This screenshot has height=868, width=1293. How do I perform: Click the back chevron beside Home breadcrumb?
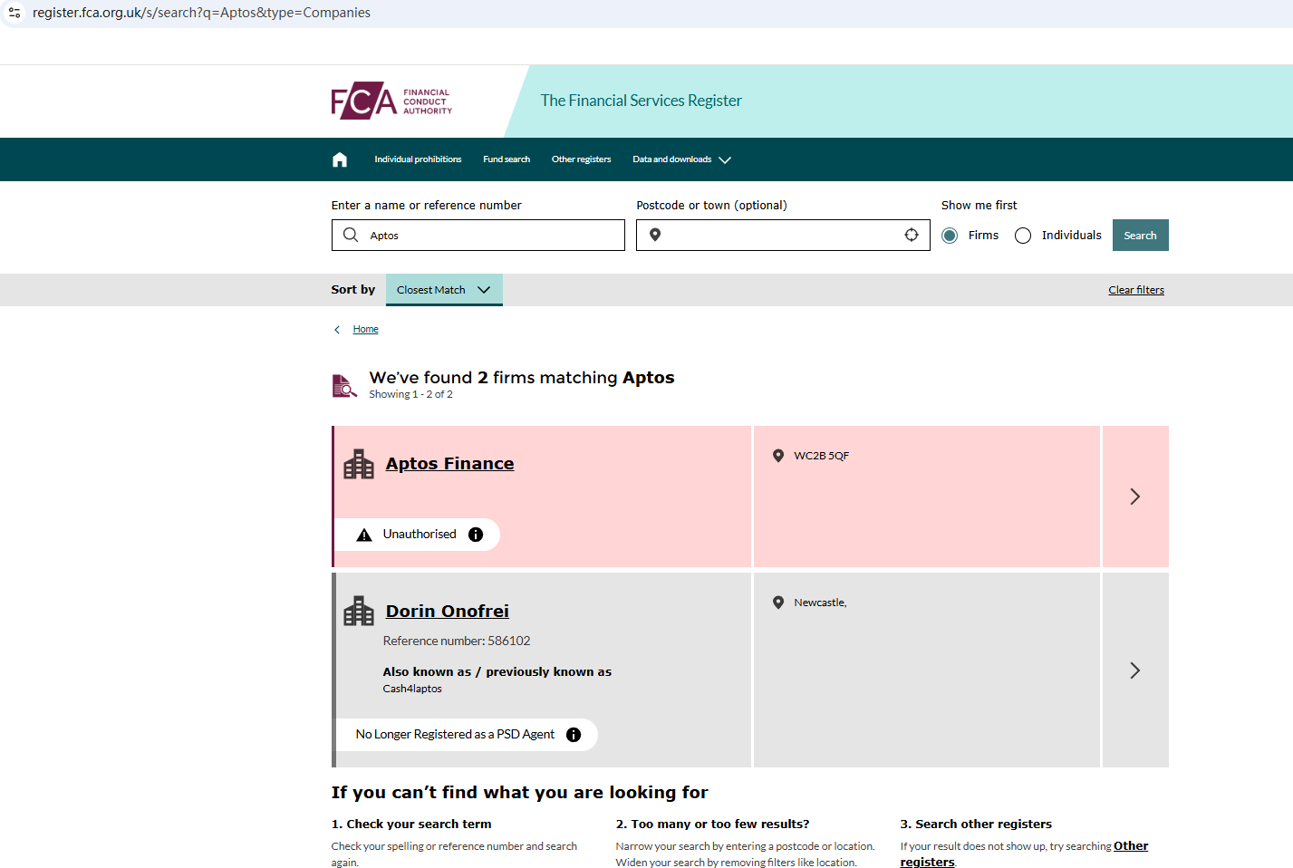tap(337, 330)
